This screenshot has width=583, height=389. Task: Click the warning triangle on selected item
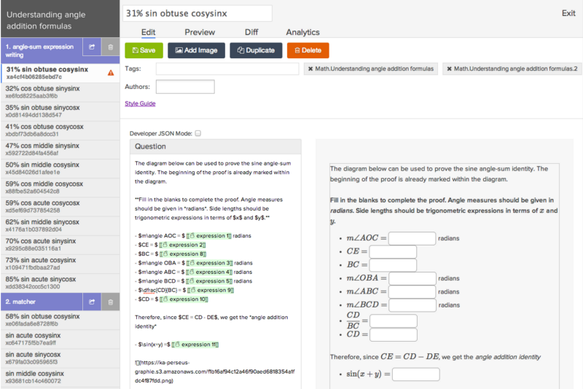[x=111, y=73]
